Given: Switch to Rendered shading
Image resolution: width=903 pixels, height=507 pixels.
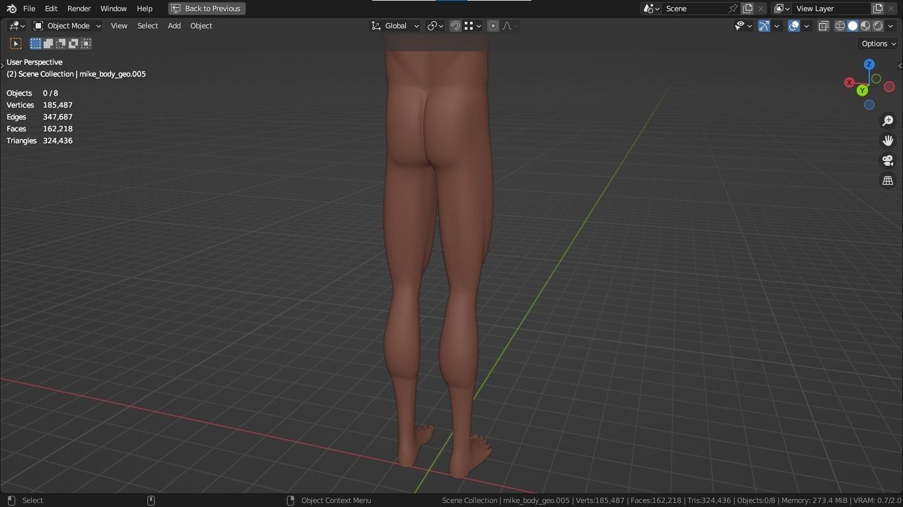Looking at the screenshot, I should point(878,26).
